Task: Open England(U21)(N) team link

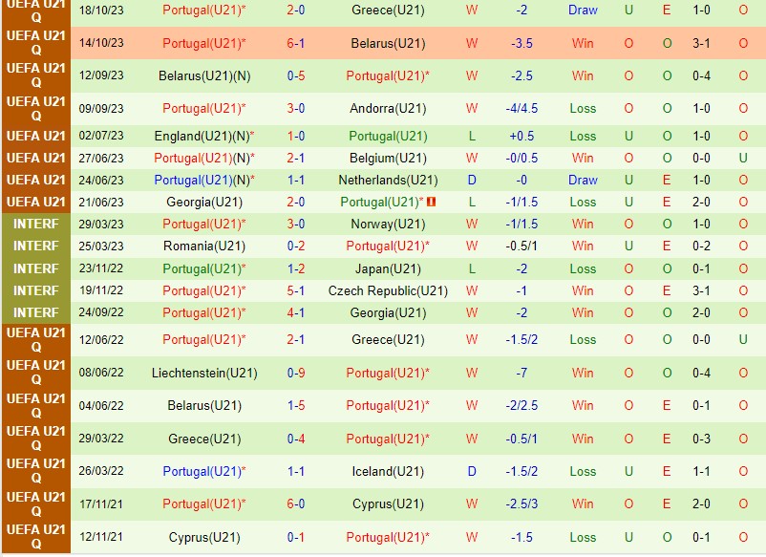Action: 202,136
